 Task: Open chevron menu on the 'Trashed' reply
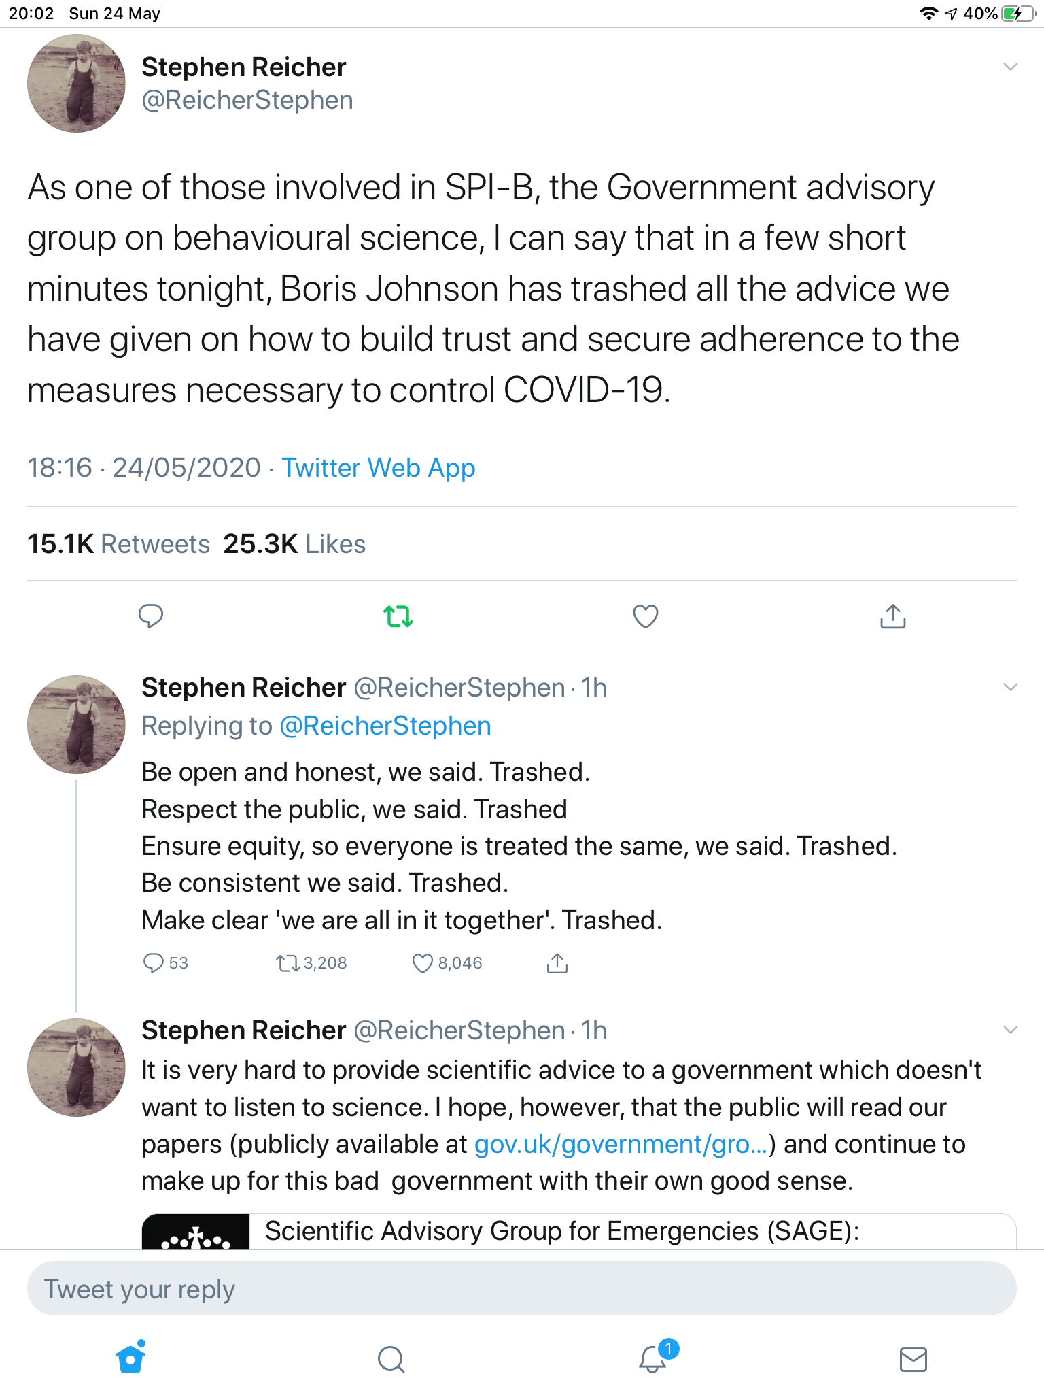(1011, 687)
